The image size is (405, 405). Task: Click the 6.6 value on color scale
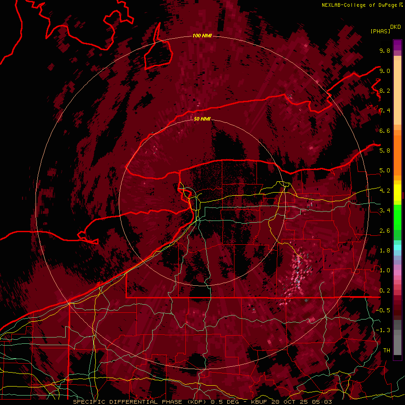click(x=385, y=130)
